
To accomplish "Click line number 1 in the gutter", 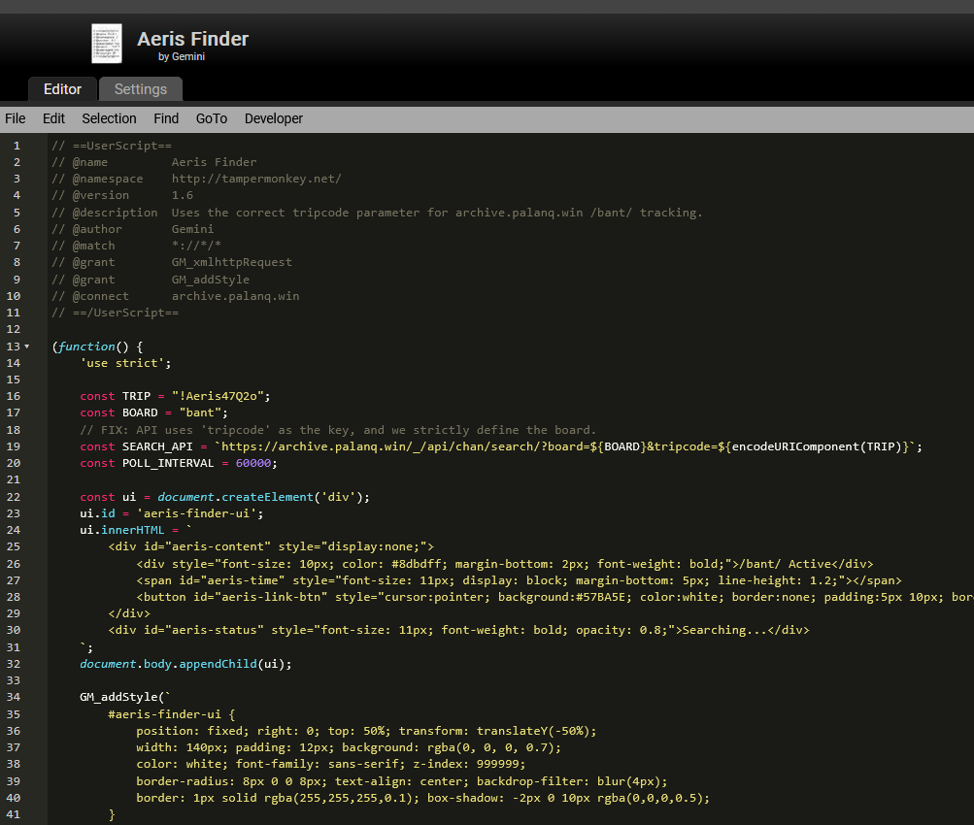I will point(17,146).
